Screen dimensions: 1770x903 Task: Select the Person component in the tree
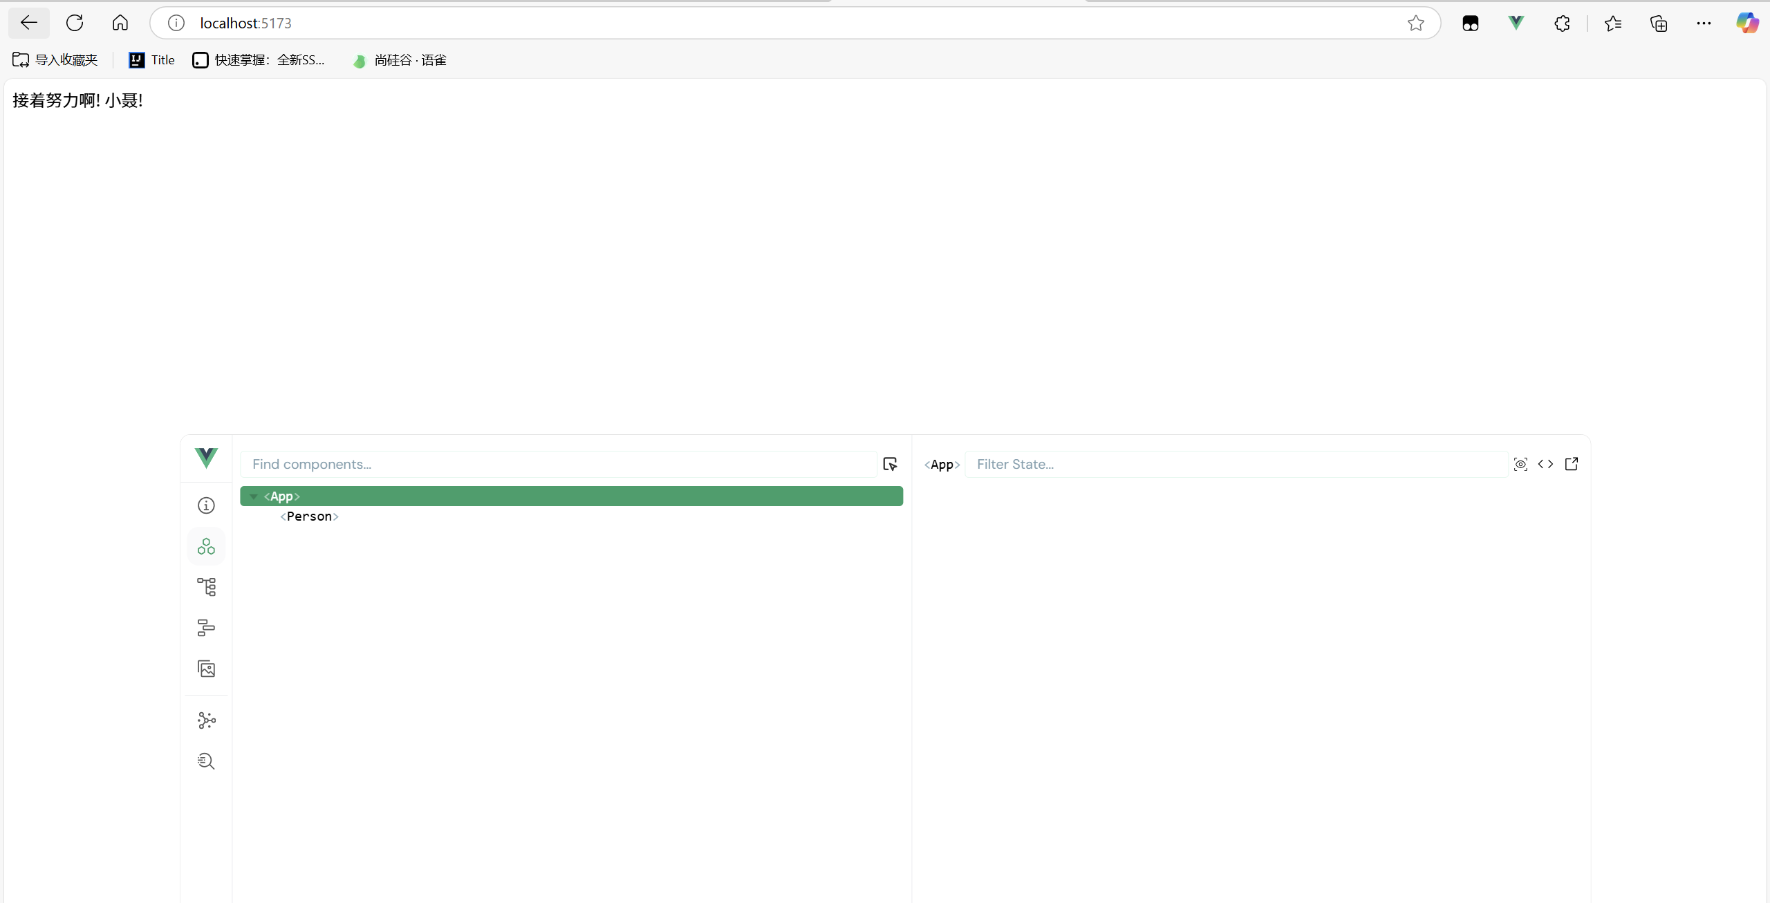[x=309, y=516]
